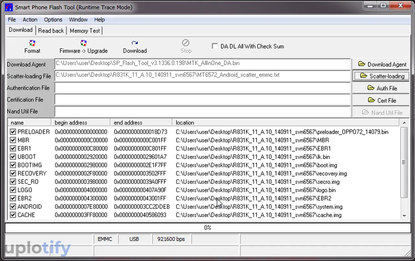This screenshot has height=261, width=415.
Task: Click the partition list scroll down arrow
Action: (x=404, y=216)
